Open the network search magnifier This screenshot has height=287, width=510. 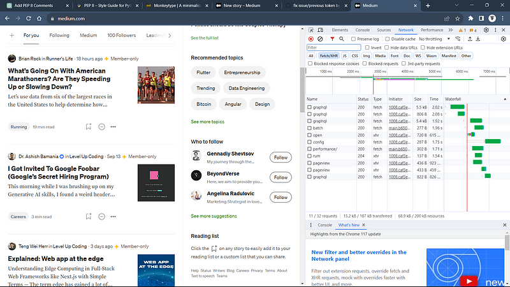[x=342, y=39]
